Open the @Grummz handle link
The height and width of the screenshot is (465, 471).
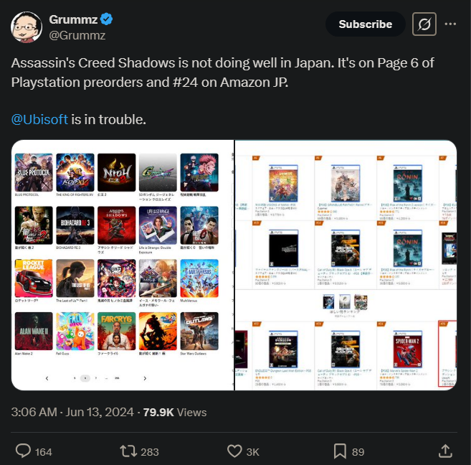click(x=77, y=35)
